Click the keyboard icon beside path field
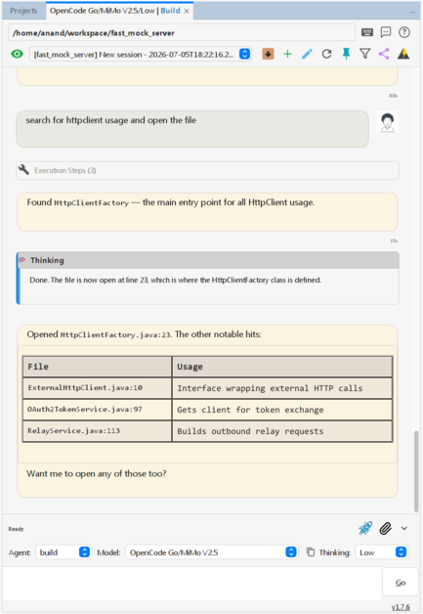Viewport: 423px width, 614px height. (x=367, y=32)
